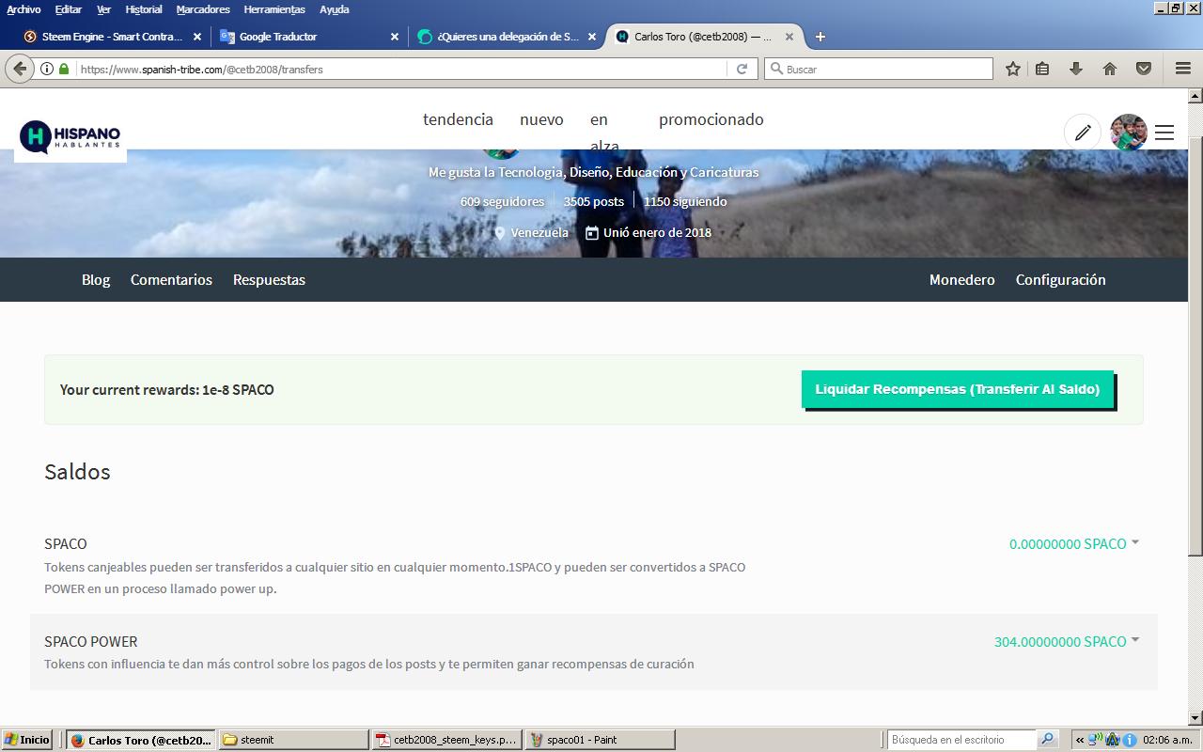The image size is (1203, 752).
Task: Click the 02:06 a.m. clock
Action: [1168, 740]
